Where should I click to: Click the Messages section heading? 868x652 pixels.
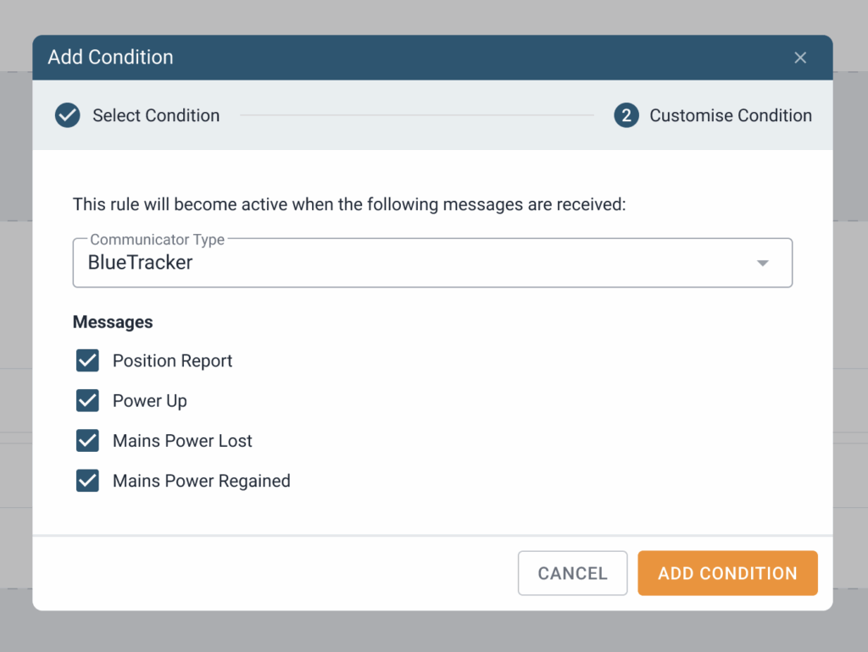(x=113, y=322)
